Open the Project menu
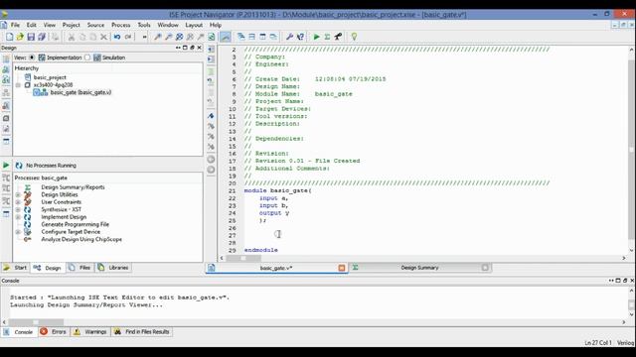The height and width of the screenshot is (357, 636). tap(71, 25)
